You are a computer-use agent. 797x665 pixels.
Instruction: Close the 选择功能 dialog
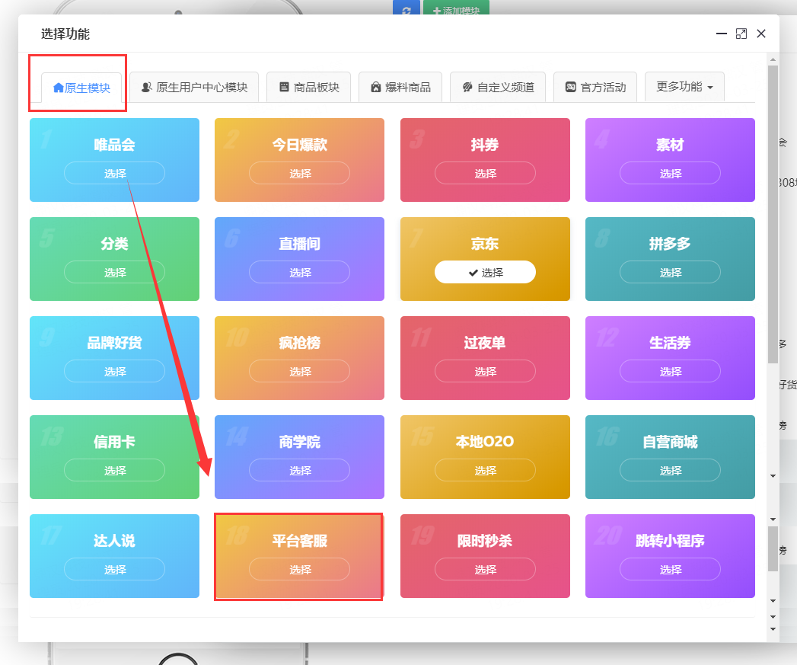[x=761, y=34]
